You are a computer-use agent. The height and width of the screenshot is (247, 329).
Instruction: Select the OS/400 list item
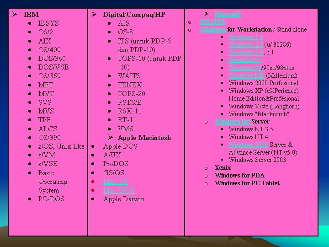49,49
